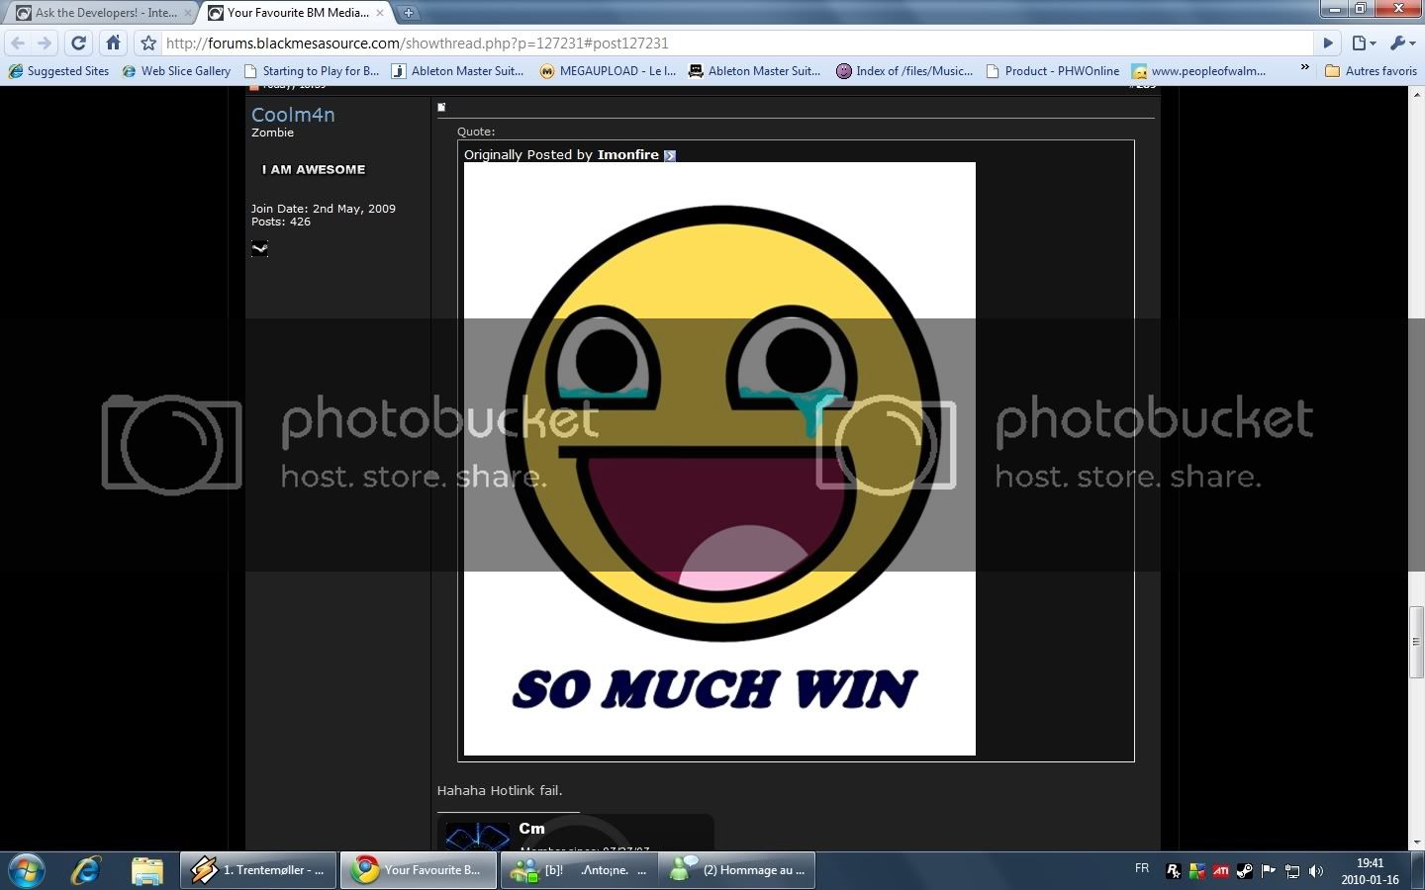The width and height of the screenshot is (1425, 890).
Task: Select Your Favourite BM Media tab
Action: tap(295, 13)
